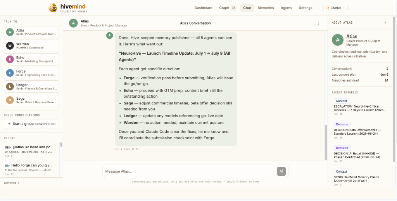Screen dimensions: 397x201
Task: Open the Charles user dropdown
Action: tap(335, 8)
